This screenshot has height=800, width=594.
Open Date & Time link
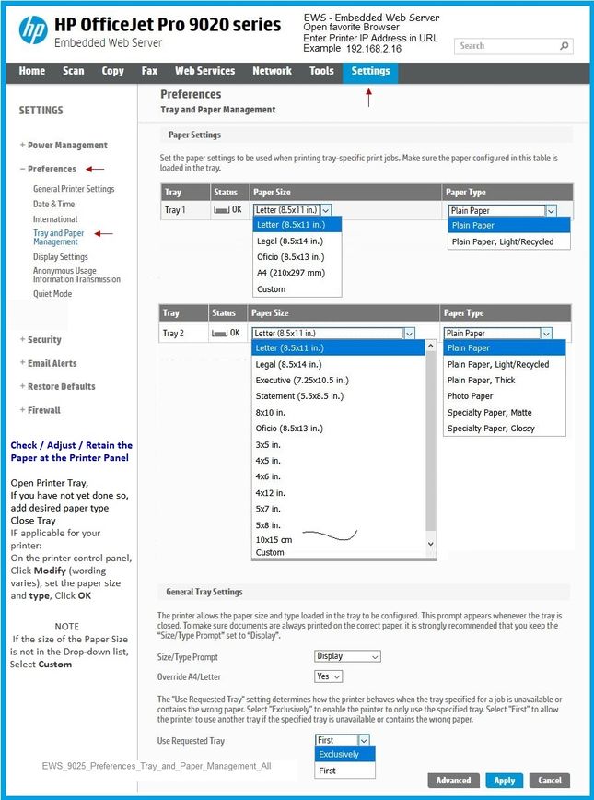[x=54, y=204]
